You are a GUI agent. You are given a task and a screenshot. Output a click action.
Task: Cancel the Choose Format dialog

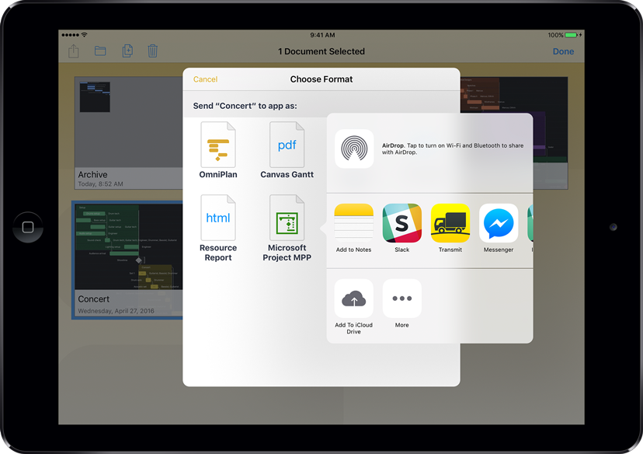(205, 79)
